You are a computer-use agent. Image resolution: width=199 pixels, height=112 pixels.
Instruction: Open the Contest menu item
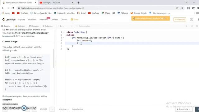54,19
